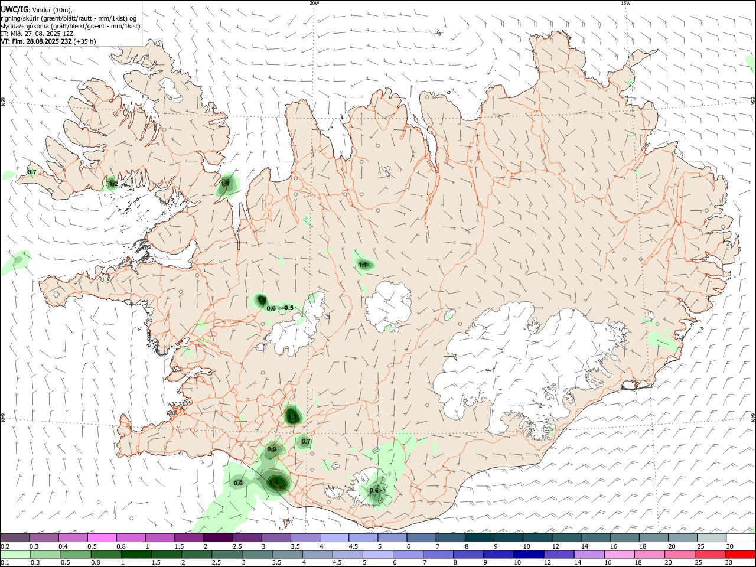
Task: Click the pink top-row swatch between 0.5 and 0.8
Action: 102,538
